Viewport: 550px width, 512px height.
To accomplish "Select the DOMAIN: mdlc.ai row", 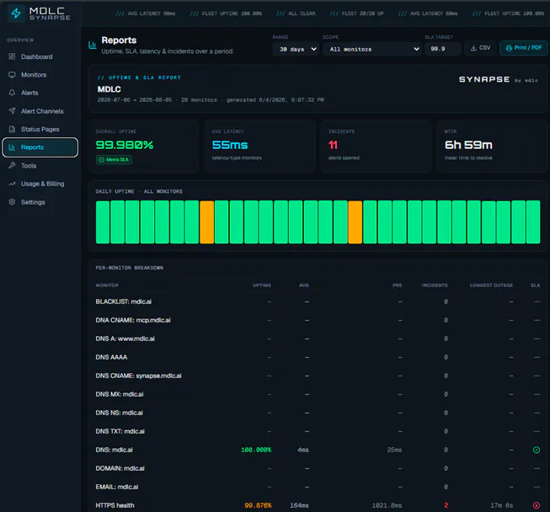I will coord(318,468).
